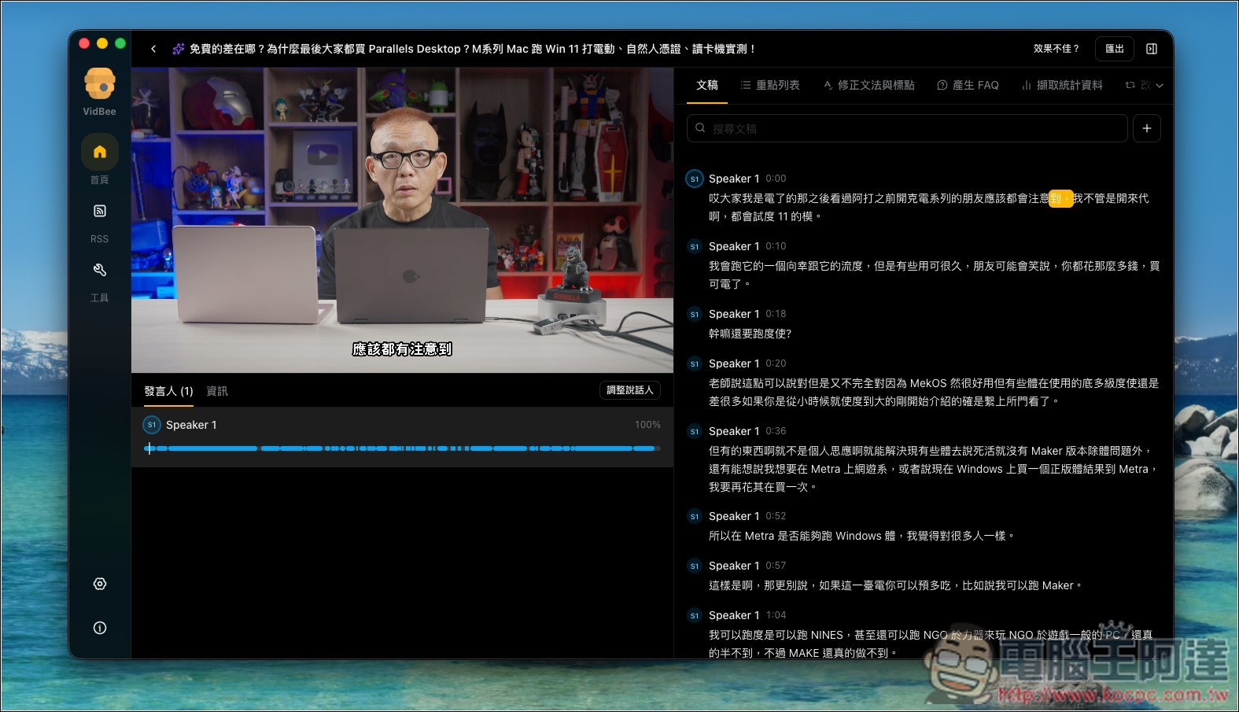Image resolution: width=1239 pixels, height=712 pixels.
Task: Open the tools section icon
Action: click(100, 270)
